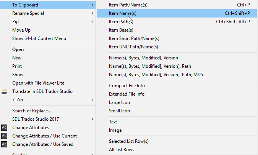Copy Item UNC Path/Name(s) to clipboard
The image size is (258, 155).
[x=133, y=47]
